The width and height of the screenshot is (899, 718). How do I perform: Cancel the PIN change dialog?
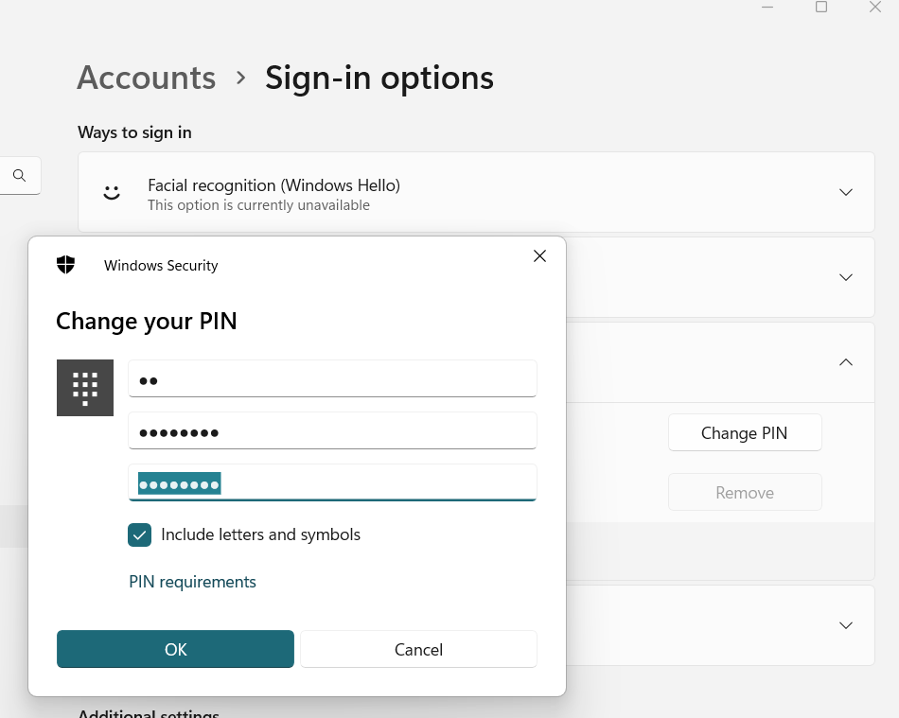418,649
